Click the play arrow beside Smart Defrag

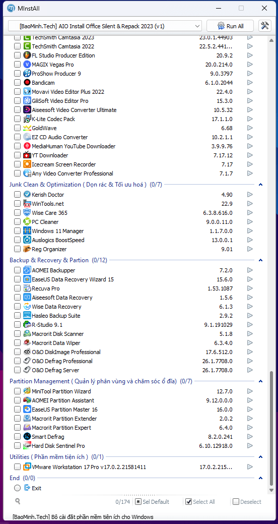click(250, 437)
